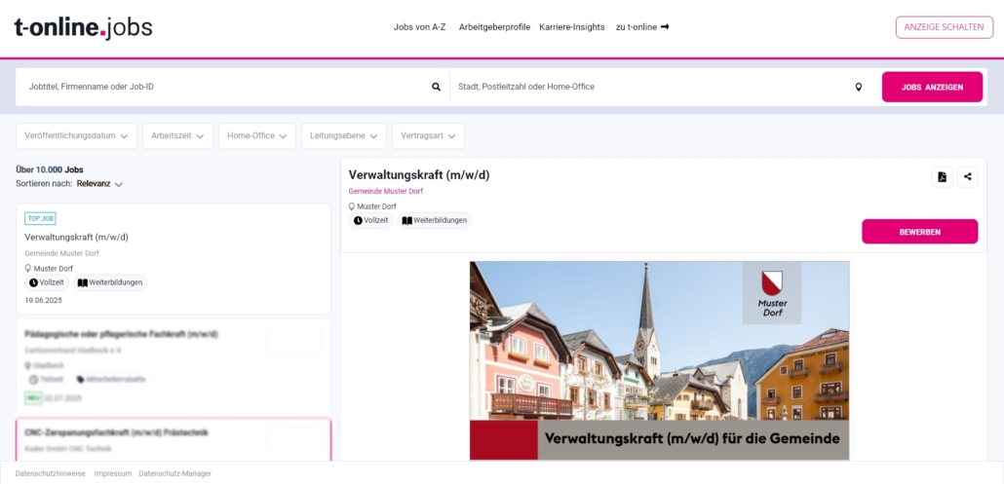Click the Vollzeit tag in the TOP JOB card
Image resolution: width=1004 pixels, height=484 pixels.
tap(47, 282)
